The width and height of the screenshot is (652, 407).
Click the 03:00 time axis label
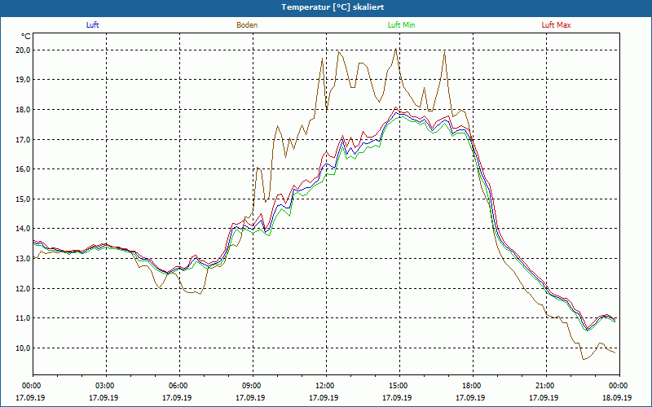click(x=107, y=386)
